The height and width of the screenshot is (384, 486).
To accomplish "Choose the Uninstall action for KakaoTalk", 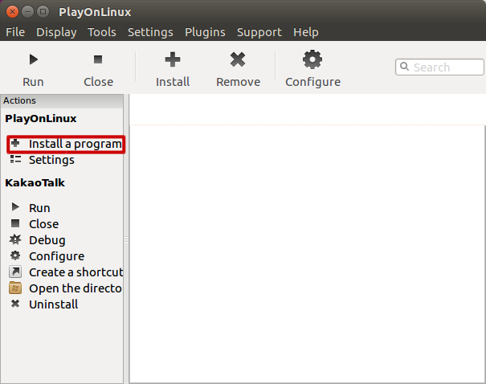I will [54, 304].
